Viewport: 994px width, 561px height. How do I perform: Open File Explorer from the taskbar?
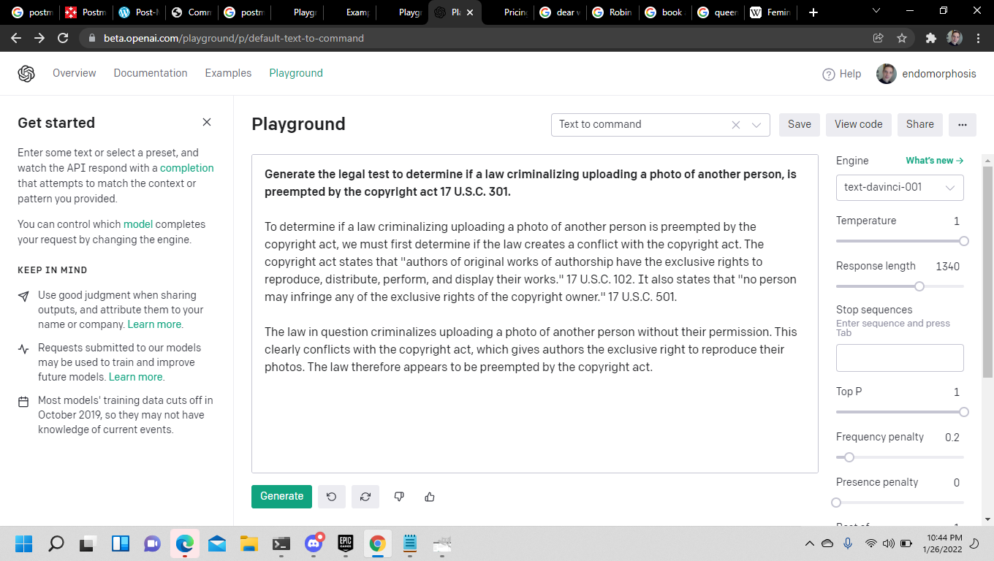point(249,543)
